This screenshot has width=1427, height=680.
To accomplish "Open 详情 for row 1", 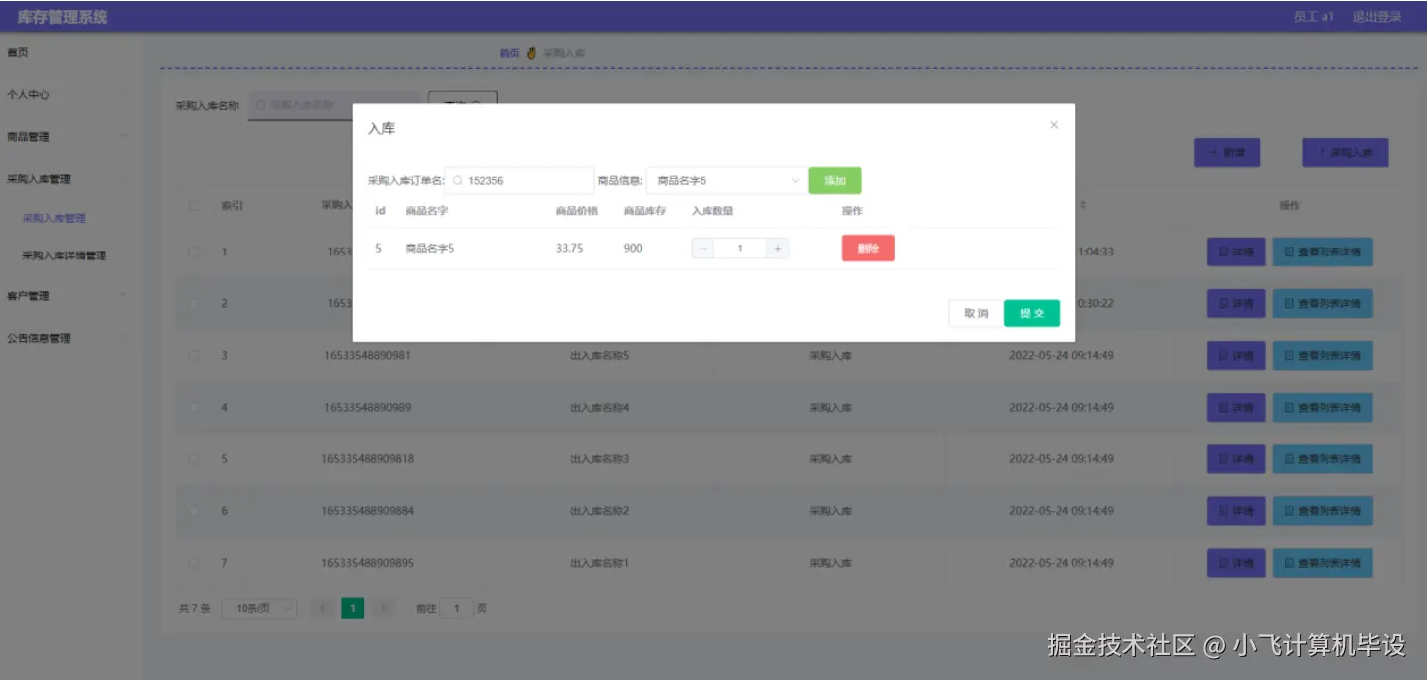I will pos(1236,253).
